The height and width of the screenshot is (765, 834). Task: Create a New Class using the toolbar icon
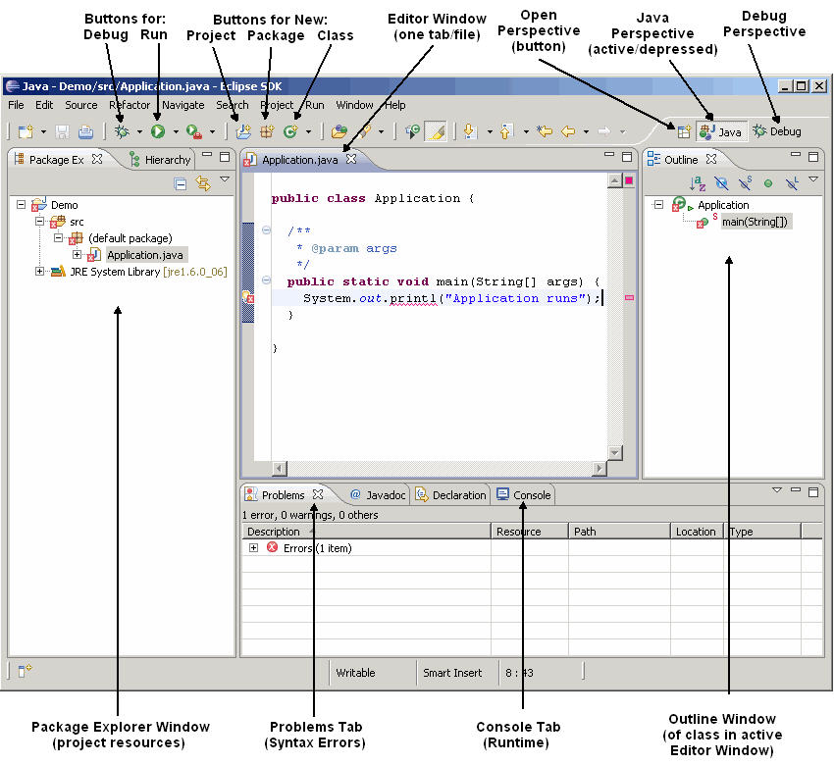[290, 130]
